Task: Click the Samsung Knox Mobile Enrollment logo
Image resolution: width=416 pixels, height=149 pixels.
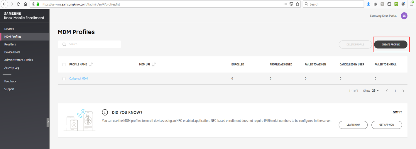Action: coord(24,16)
